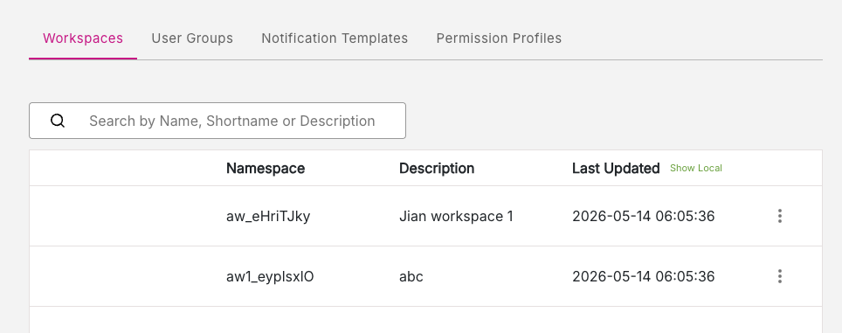Select namespace aw_eHriTJky cell
The height and width of the screenshot is (333, 842).
click(268, 217)
